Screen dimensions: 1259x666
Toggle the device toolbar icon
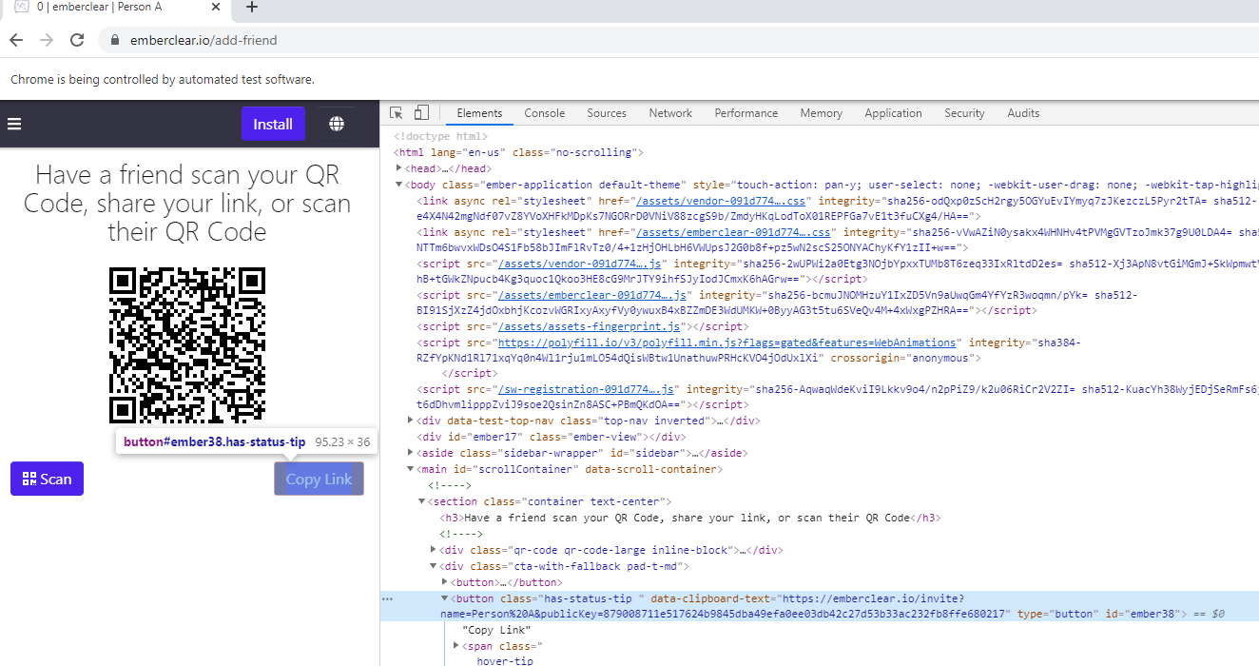point(422,112)
